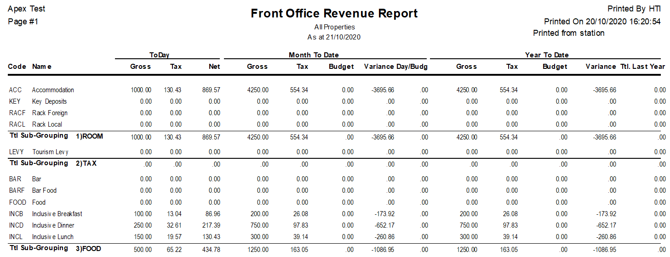Select the RACL code cell

pos(17,124)
